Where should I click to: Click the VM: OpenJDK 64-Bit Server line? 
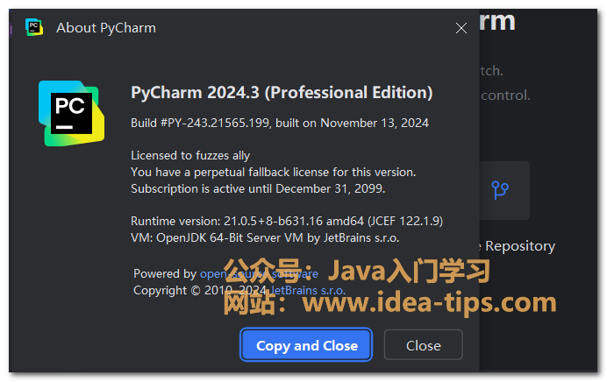pos(265,237)
